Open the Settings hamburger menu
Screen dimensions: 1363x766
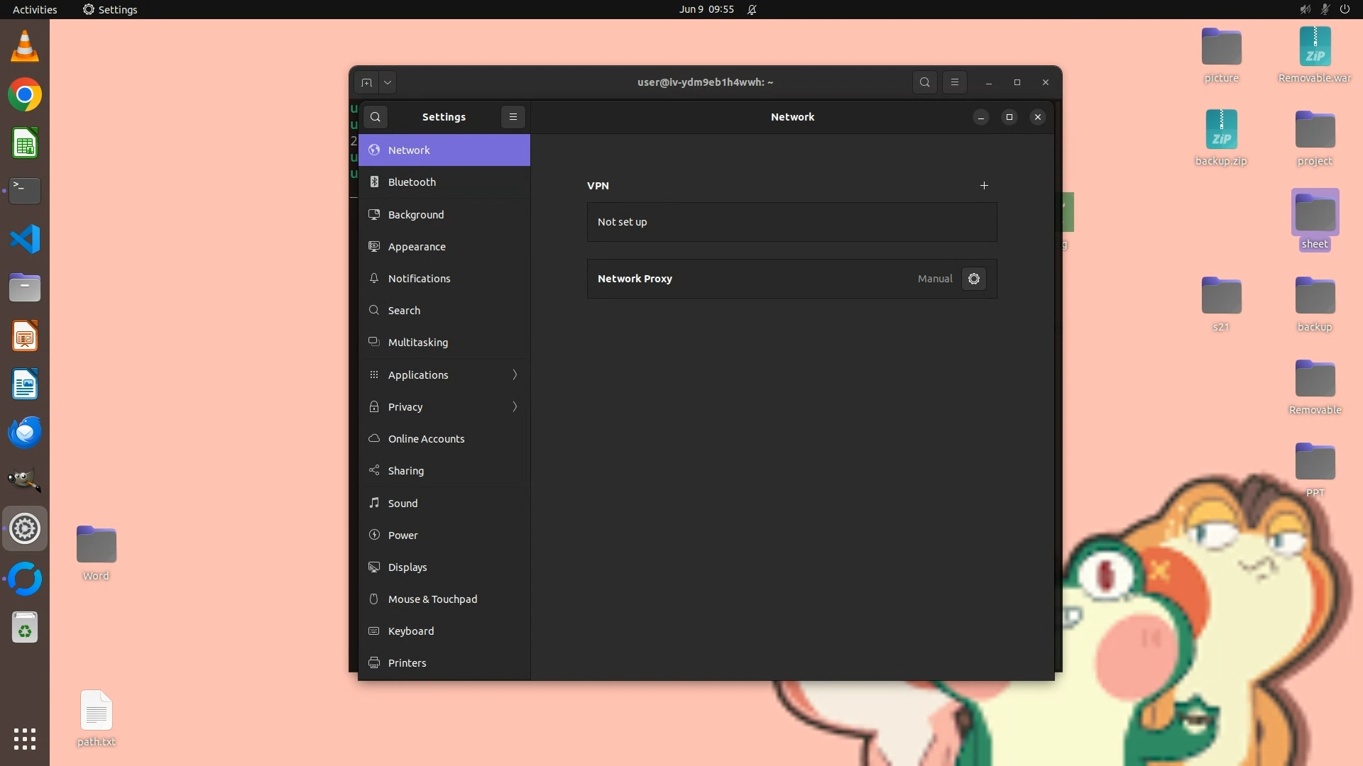coord(513,117)
